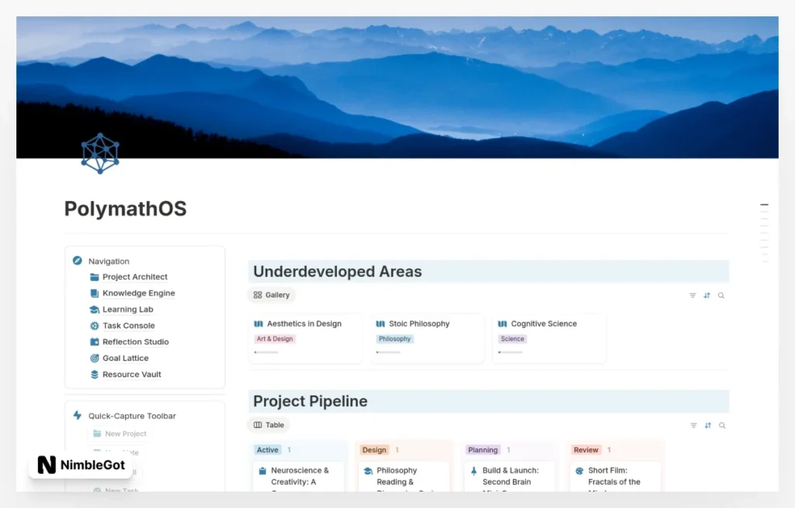Screen dimensions: 795x508
Task: Click the lightning Quick-Capture Toolbar icon
Action: pos(77,416)
